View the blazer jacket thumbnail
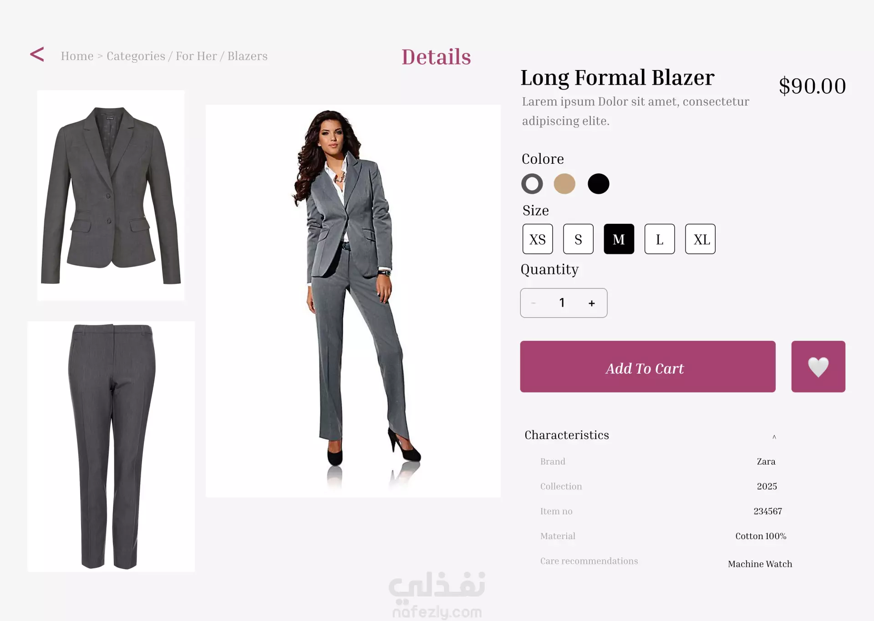The width and height of the screenshot is (874, 621). click(111, 195)
